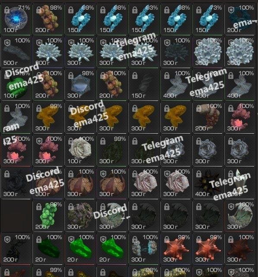The image size is (258, 277).
Task: Click the lock icon on the blue orb artifact
Action: click(x=7, y=10)
